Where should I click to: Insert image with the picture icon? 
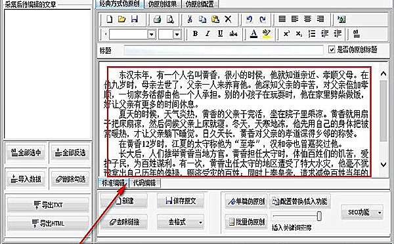pyautogui.click(x=341, y=19)
